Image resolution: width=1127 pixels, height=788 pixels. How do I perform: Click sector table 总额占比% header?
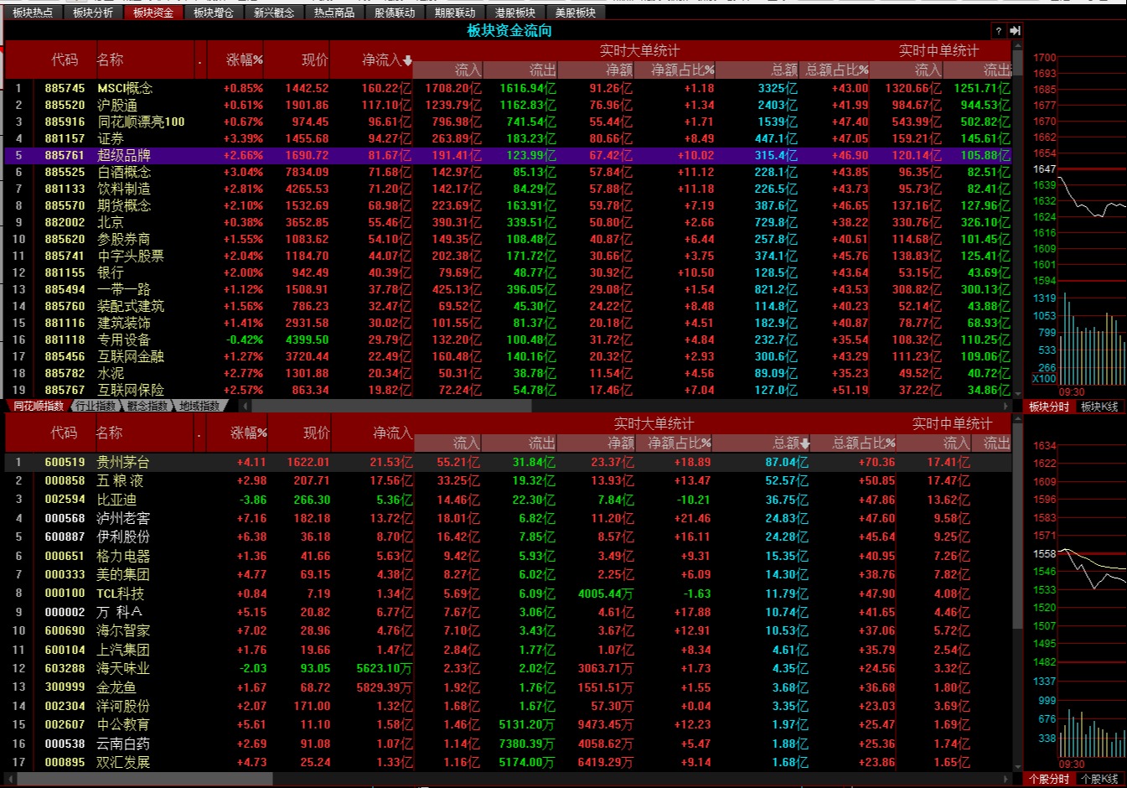click(x=836, y=70)
